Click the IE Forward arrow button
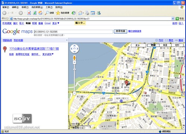The height and width of the screenshot is (134, 186). (x=21, y=13)
